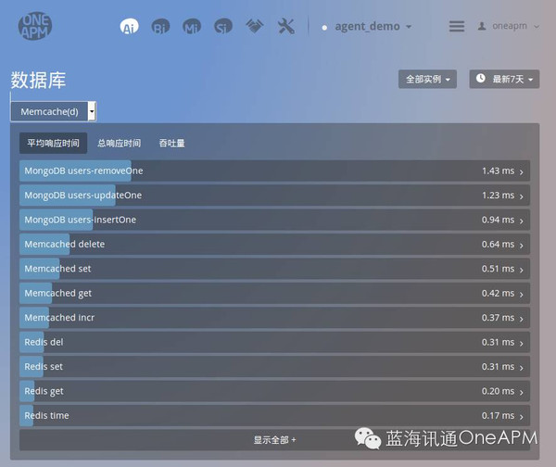Select the Redis get row
The width and height of the screenshot is (556, 467).
tap(275, 391)
